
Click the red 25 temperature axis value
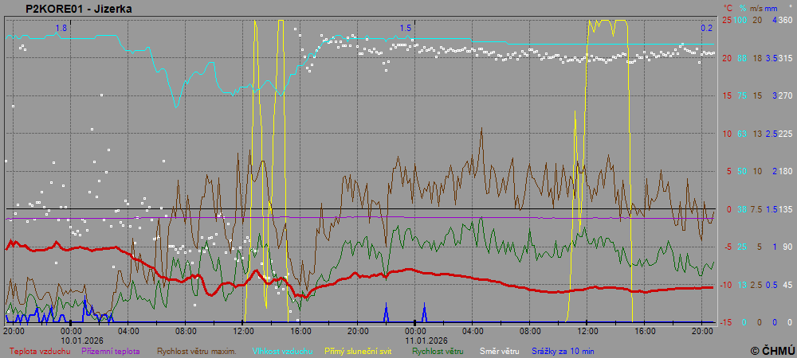click(727, 20)
